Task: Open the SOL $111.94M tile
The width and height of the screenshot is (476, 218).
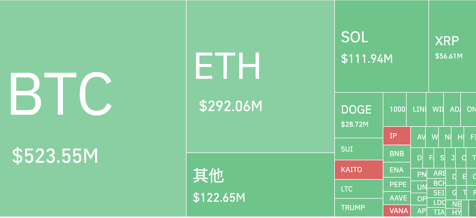Action: coord(382,46)
